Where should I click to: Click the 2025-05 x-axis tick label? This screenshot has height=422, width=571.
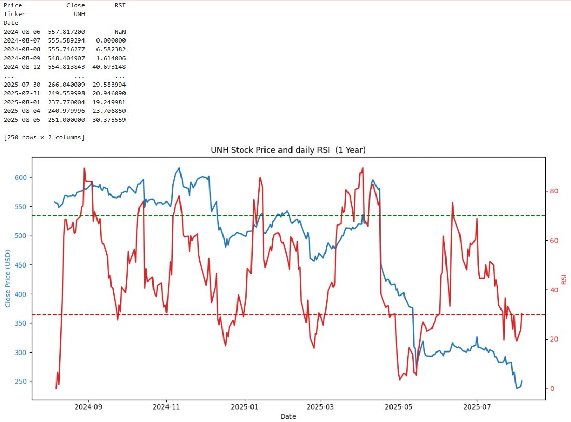[x=399, y=407]
